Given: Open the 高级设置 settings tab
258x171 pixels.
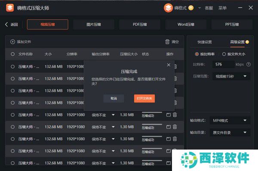Looking at the screenshot, I should (237, 42).
